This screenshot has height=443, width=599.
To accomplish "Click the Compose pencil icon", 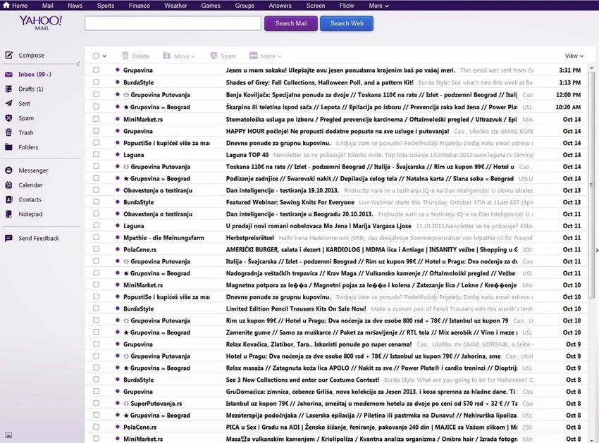I will (8, 56).
